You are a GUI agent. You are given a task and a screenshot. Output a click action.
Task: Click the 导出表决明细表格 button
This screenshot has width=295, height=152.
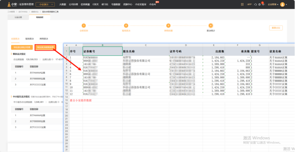(45, 47)
